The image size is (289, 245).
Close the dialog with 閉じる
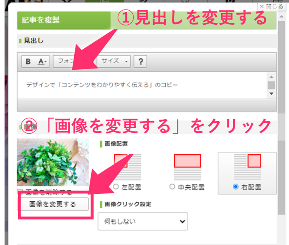coord(271,7)
